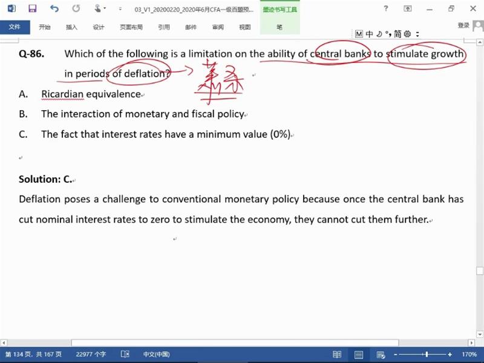Viewport: 484px width, 363px height.
Task: Click the vertical scrollbar thumb
Action: click(x=480, y=271)
